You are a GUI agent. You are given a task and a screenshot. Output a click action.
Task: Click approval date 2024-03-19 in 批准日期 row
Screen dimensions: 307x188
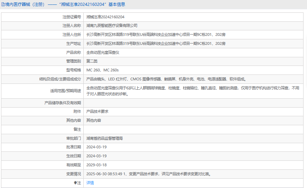(x=96, y=147)
